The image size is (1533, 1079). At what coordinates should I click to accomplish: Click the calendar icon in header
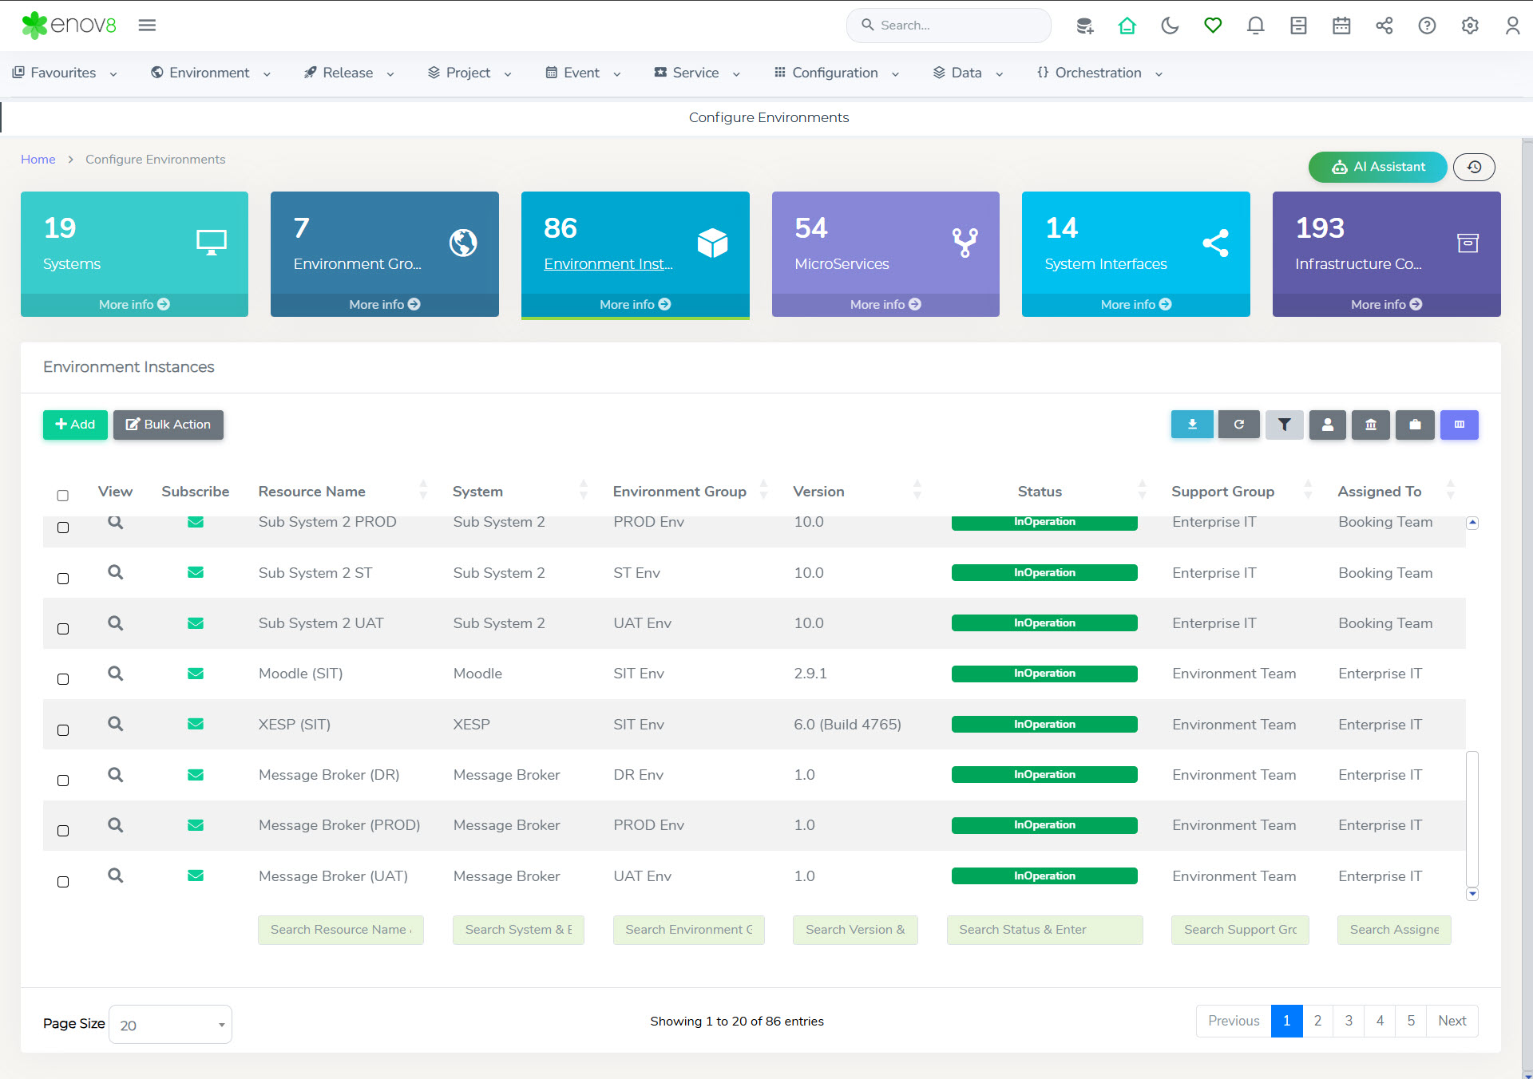point(1341,26)
